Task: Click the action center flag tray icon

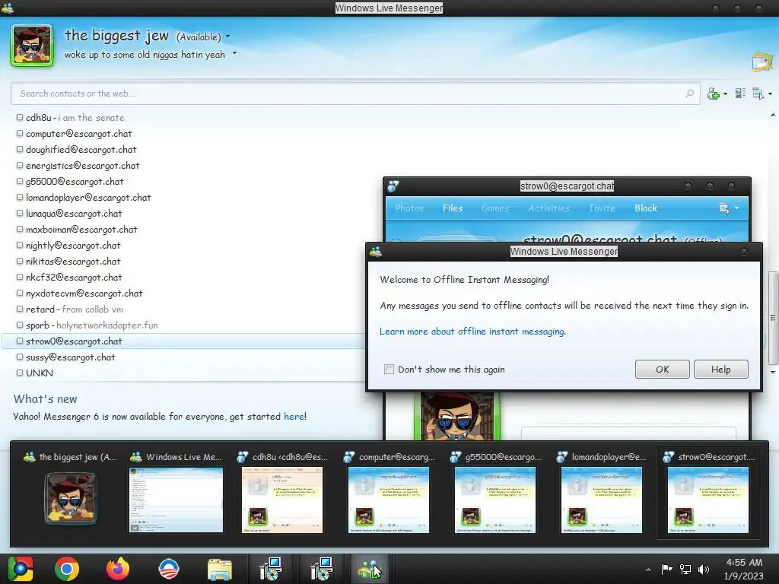Action: coord(666,570)
